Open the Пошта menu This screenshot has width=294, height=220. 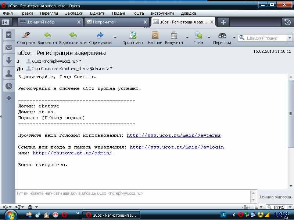coord(138,13)
